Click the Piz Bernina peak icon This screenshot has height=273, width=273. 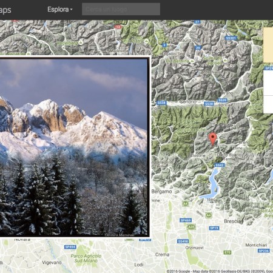tap(192, 61)
